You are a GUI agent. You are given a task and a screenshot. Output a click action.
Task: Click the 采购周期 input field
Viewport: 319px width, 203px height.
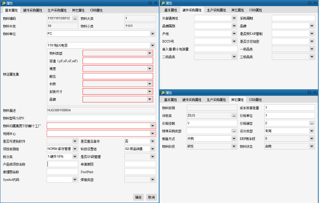click(293, 18)
